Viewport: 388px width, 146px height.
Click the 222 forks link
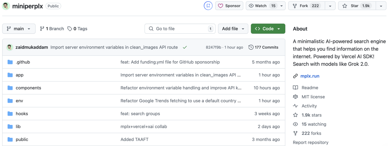[x=311, y=133]
